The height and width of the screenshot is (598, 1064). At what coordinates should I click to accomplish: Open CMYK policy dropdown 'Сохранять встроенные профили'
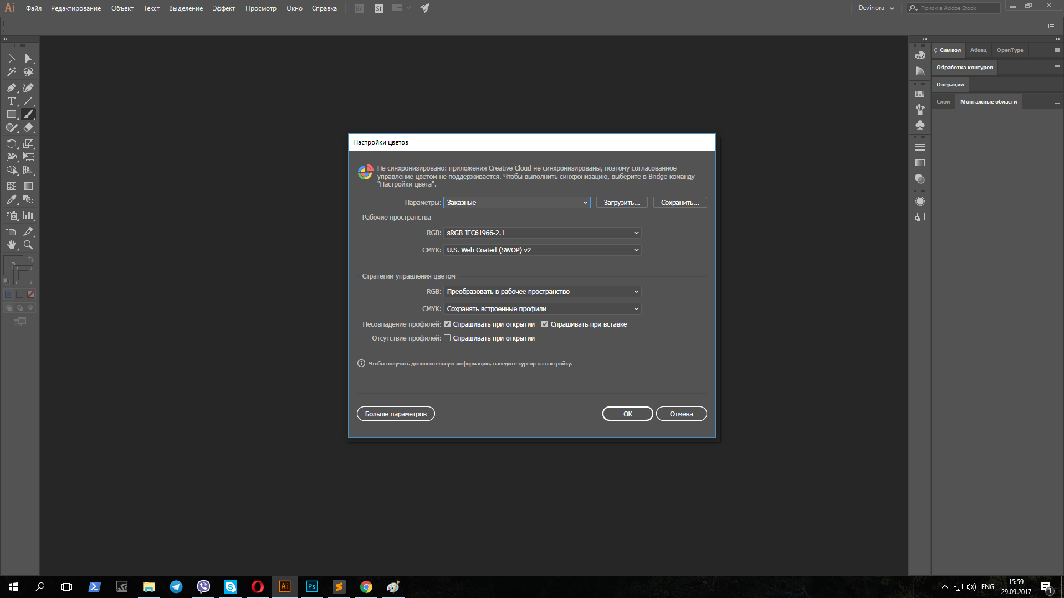click(542, 309)
